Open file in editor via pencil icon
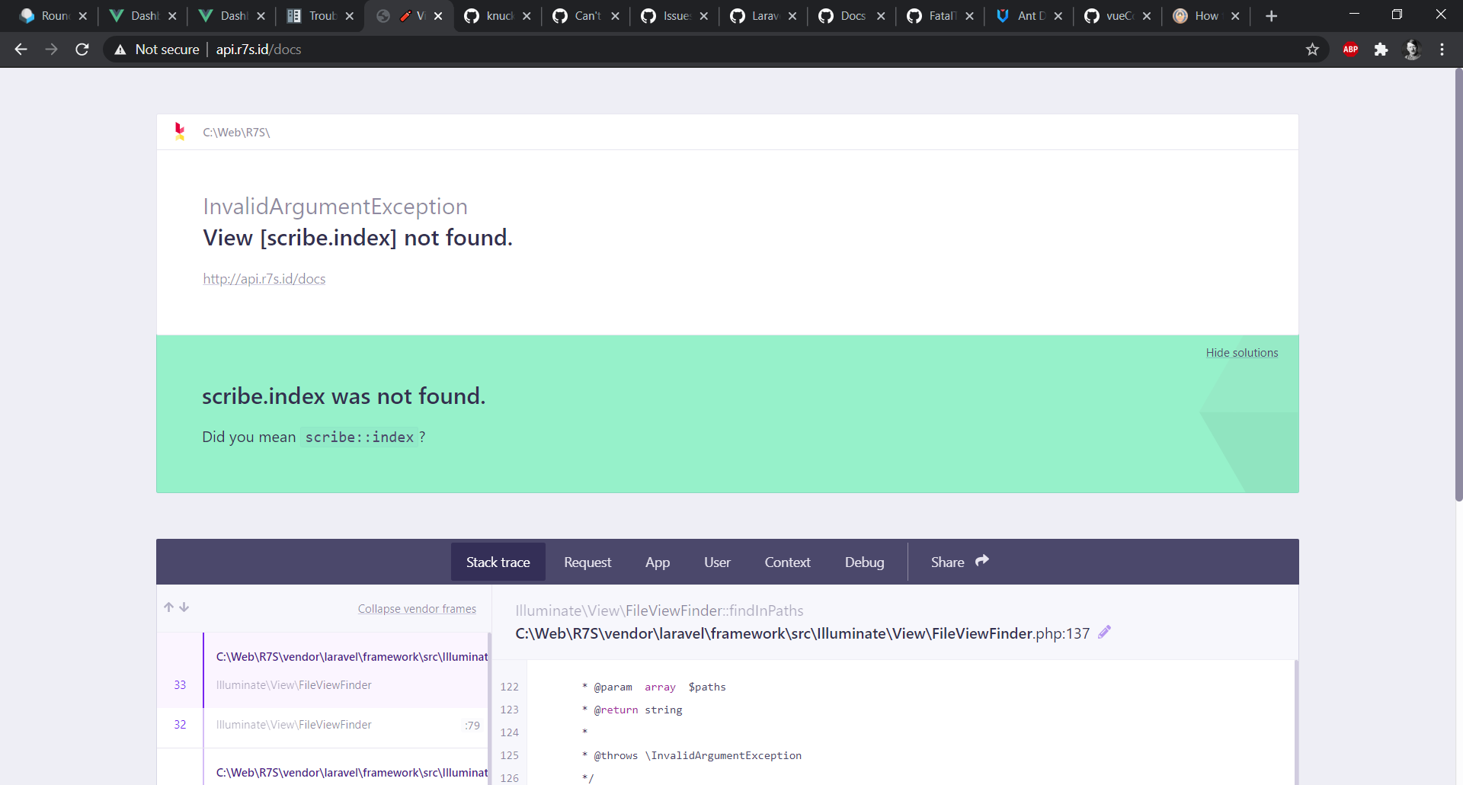 click(x=1104, y=632)
